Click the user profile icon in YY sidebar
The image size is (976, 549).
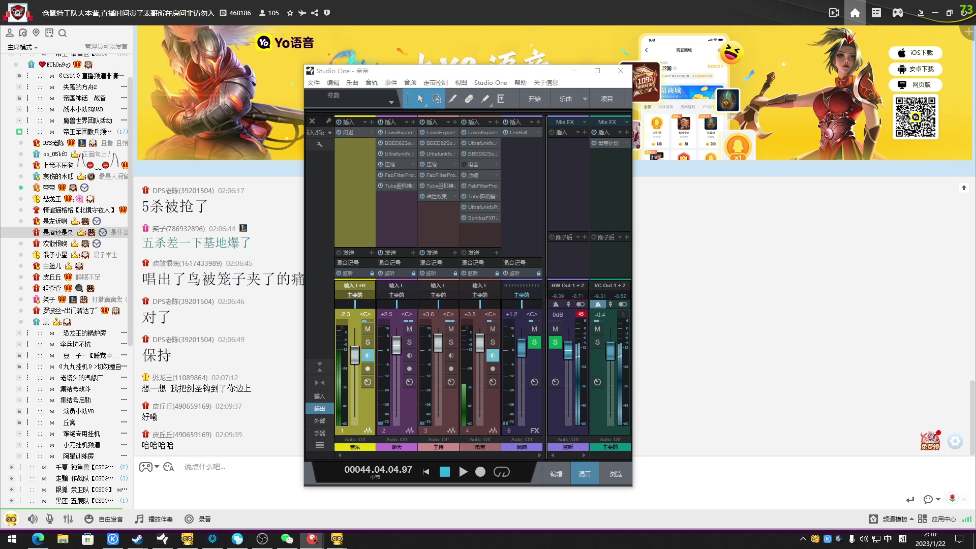tap(10, 33)
